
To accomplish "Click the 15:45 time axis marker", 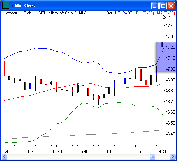I will coord(83,152).
